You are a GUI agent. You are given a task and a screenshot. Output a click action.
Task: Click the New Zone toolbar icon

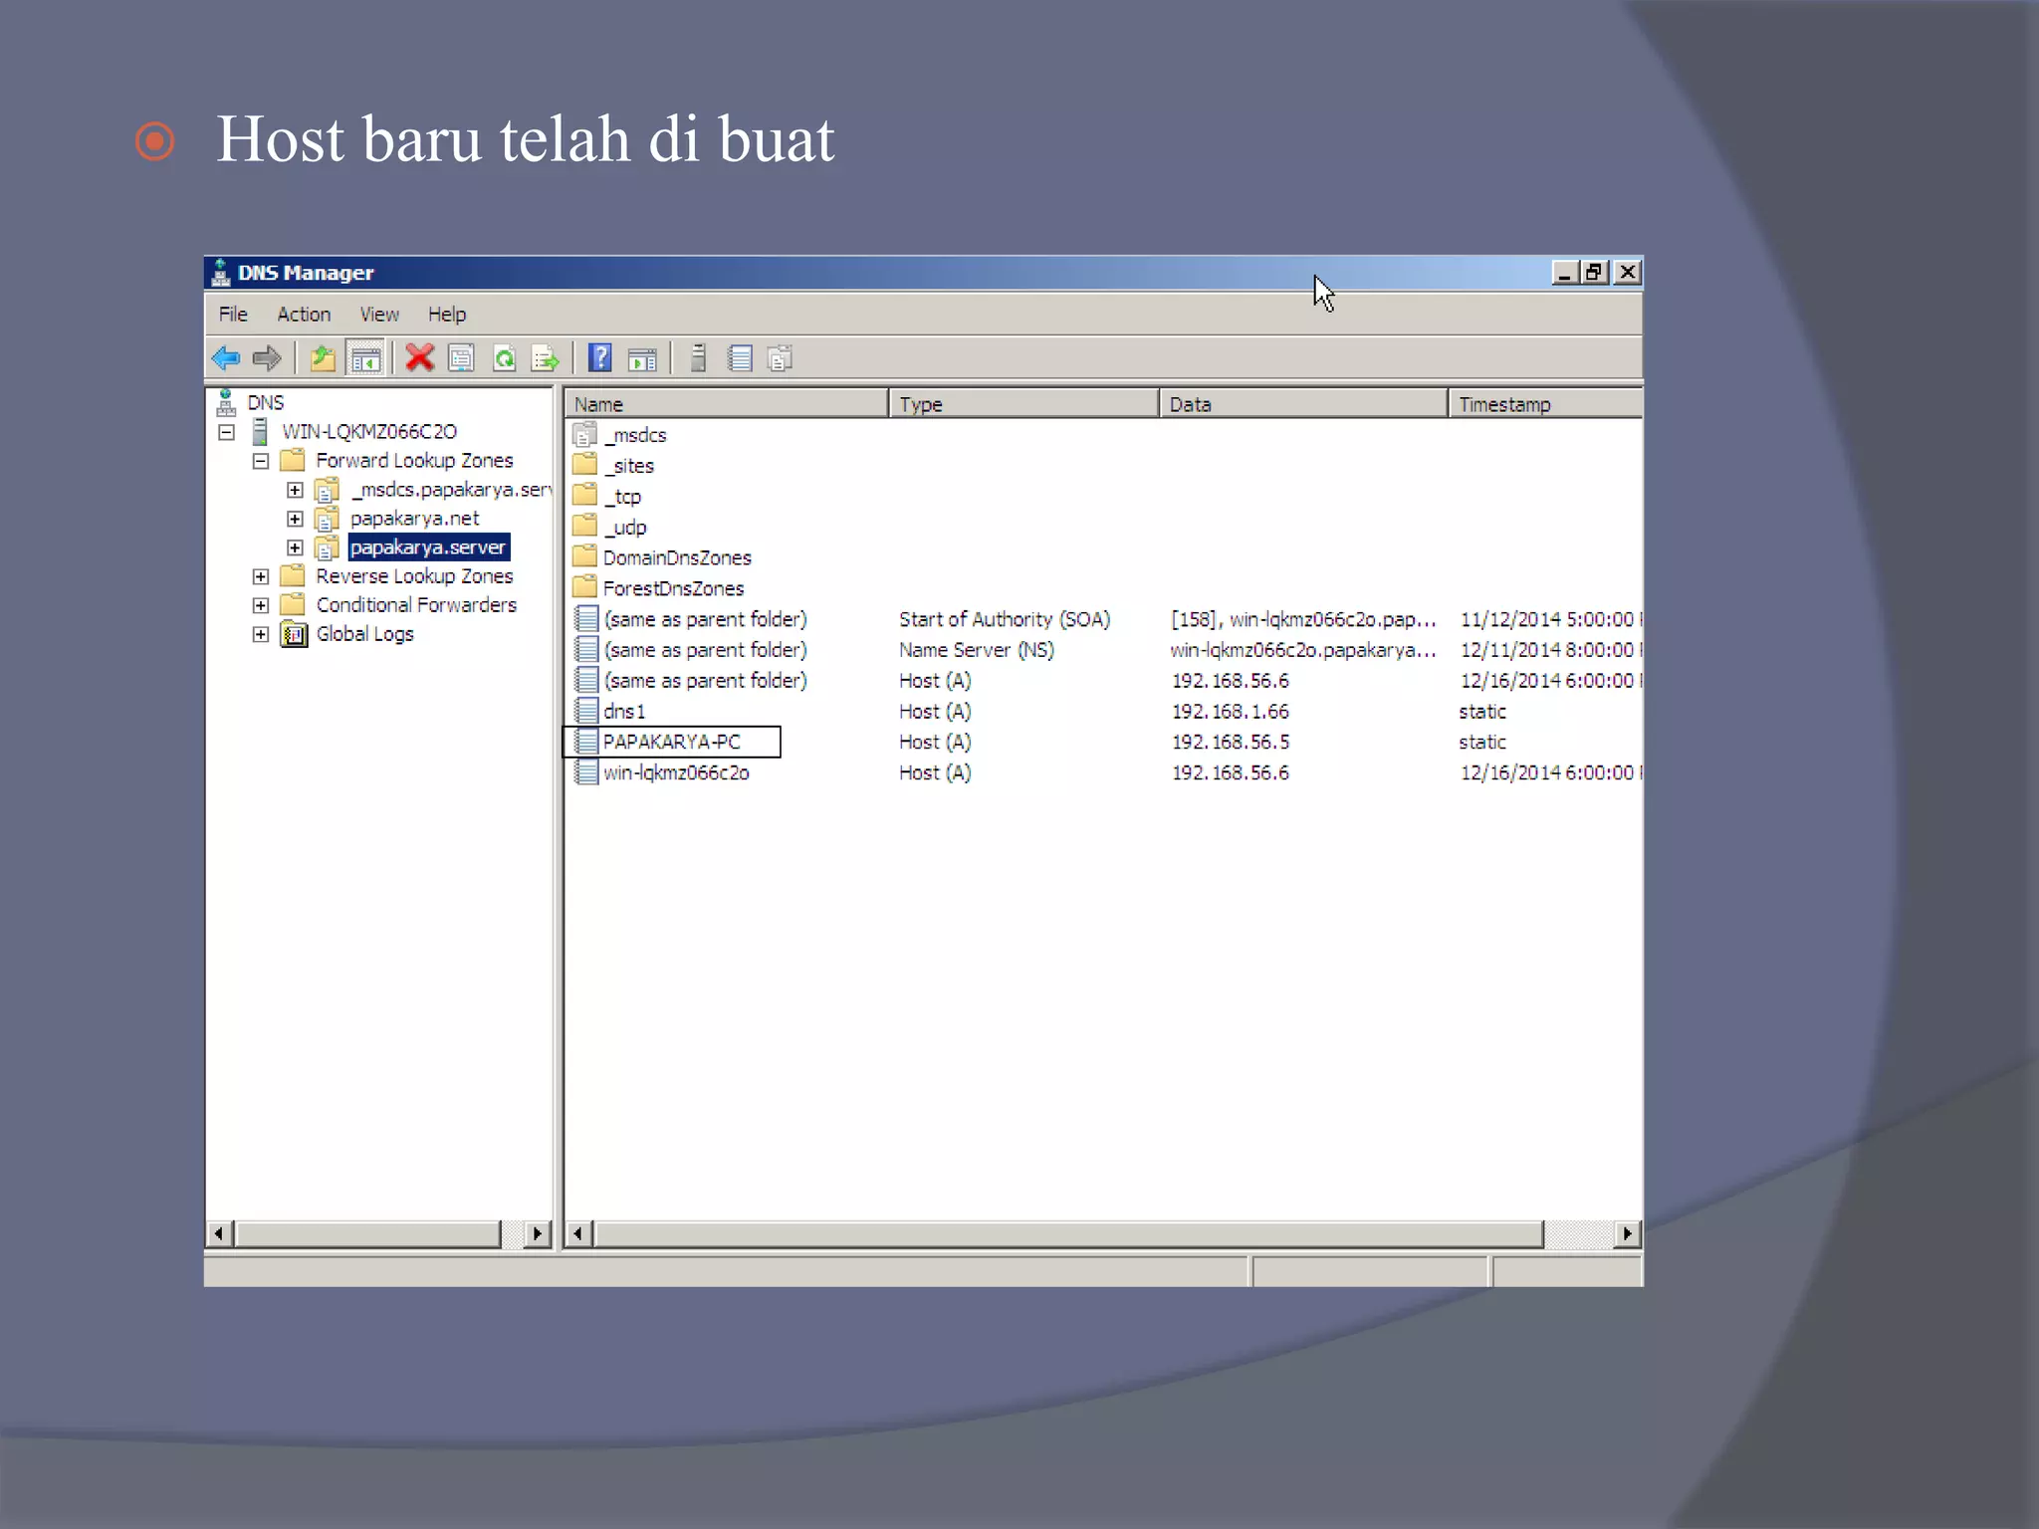781,358
